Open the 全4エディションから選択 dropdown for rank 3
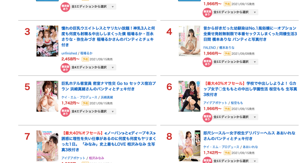Screen dimensions: 308x163 93,67
